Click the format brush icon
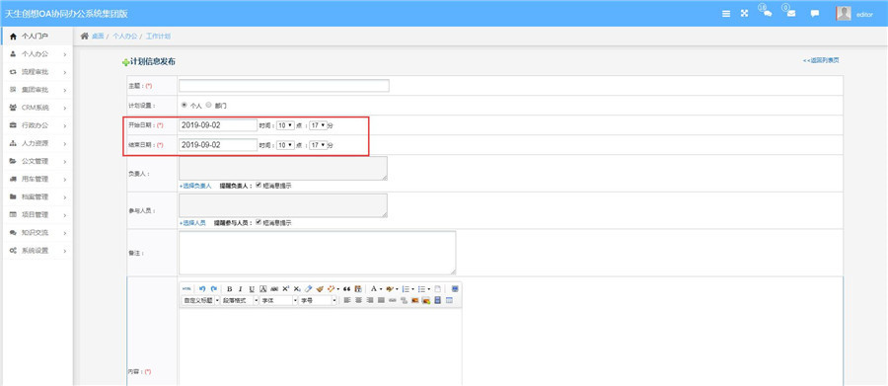This screenshot has width=888, height=386. [x=320, y=288]
